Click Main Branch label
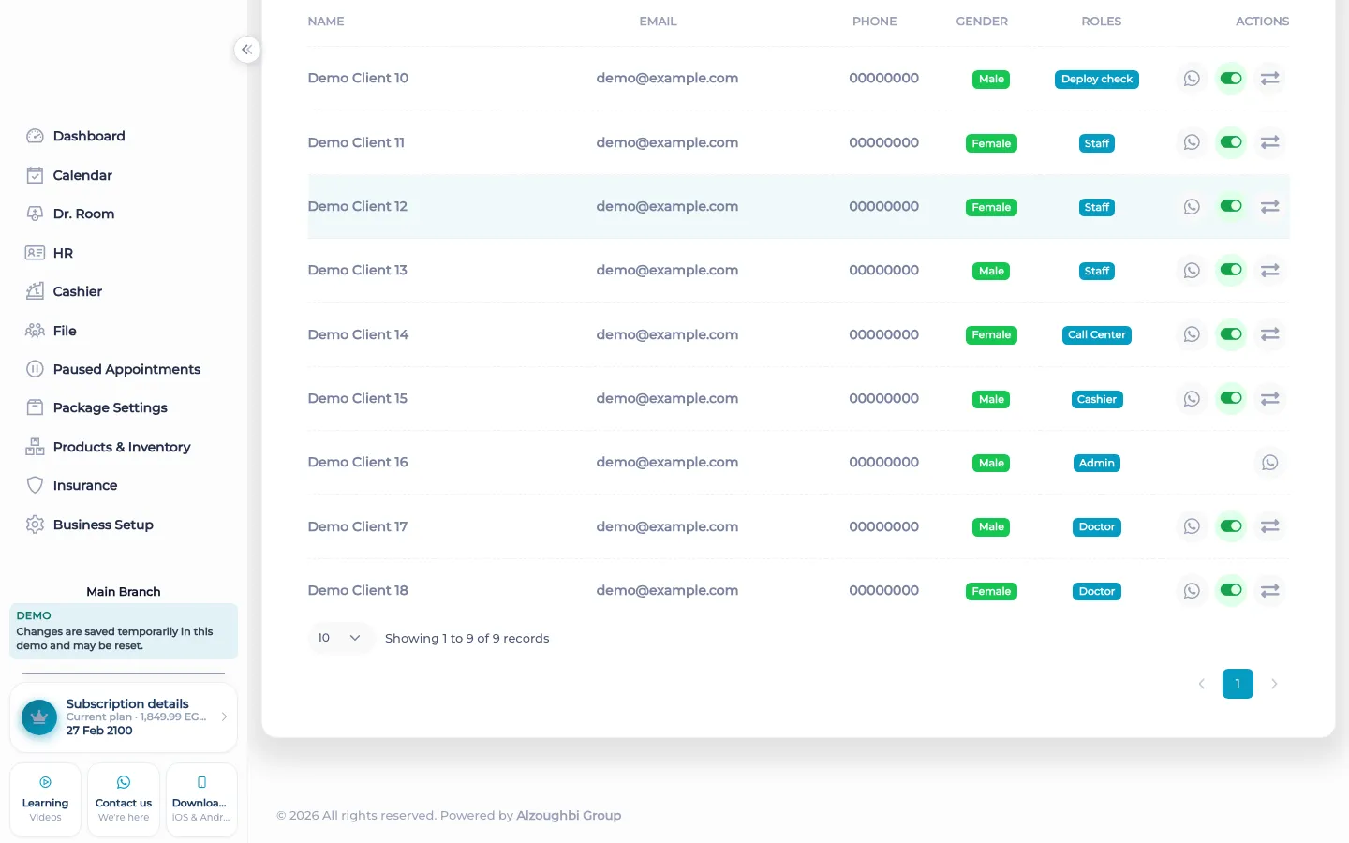Image resolution: width=1349 pixels, height=843 pixels. coord(124,592)
